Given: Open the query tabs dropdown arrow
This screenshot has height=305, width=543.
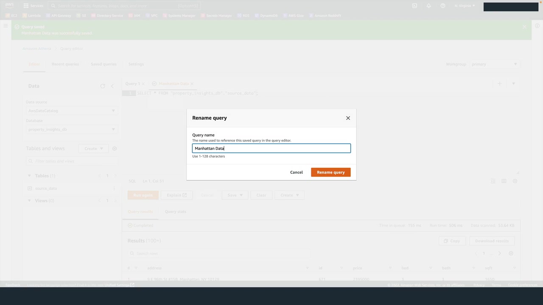Looking at the screenshot, I should [x=513, y=84].
